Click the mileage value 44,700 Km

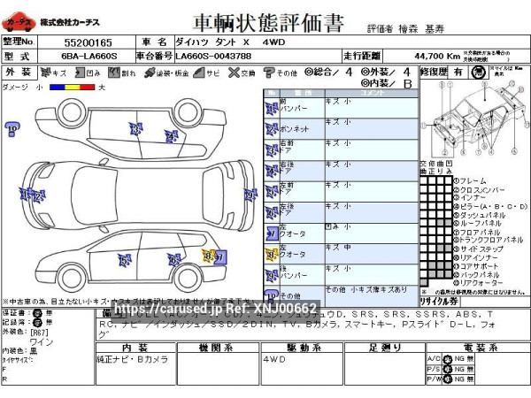(x=437, y=56)
